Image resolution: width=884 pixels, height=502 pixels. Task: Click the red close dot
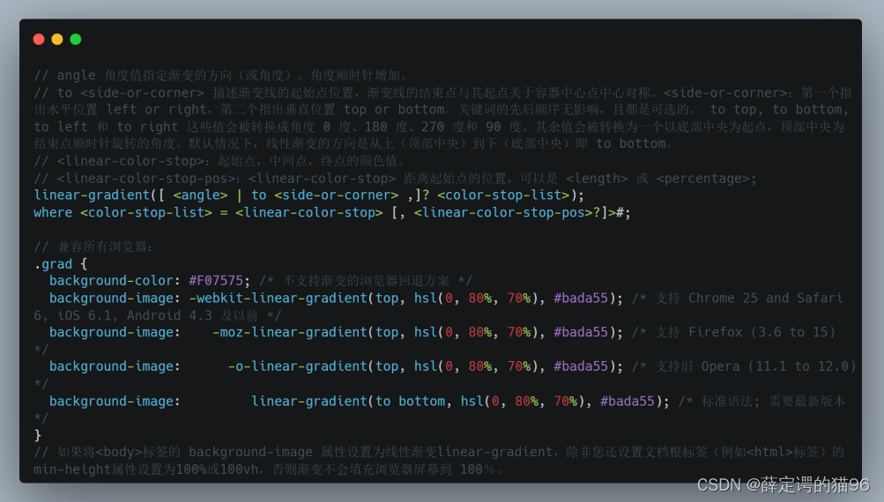click(x=39, y=39)
